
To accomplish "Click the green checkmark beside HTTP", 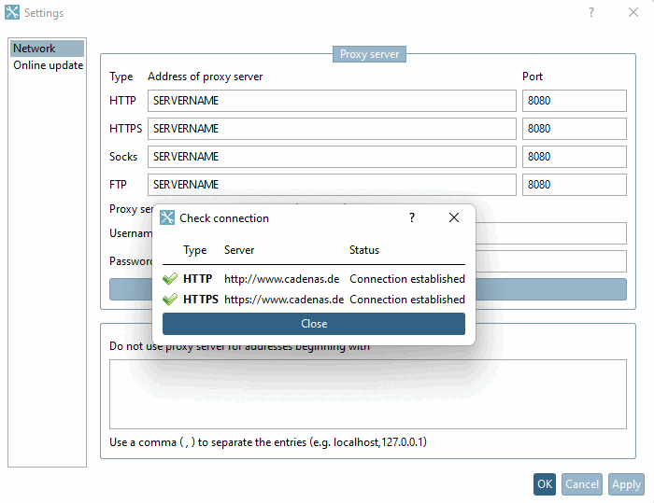I will (x=170, y=278).
